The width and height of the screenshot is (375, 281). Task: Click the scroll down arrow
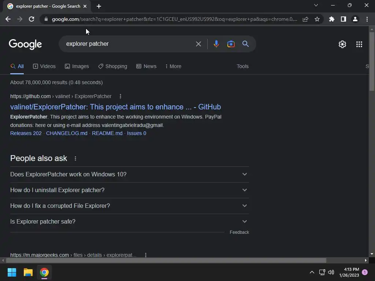point(371,254)
